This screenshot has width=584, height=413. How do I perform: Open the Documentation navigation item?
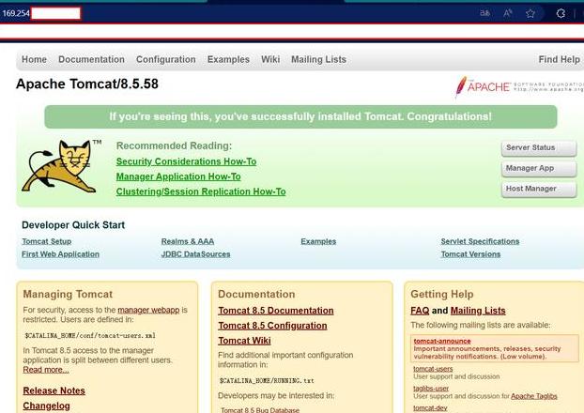(91, 59)
